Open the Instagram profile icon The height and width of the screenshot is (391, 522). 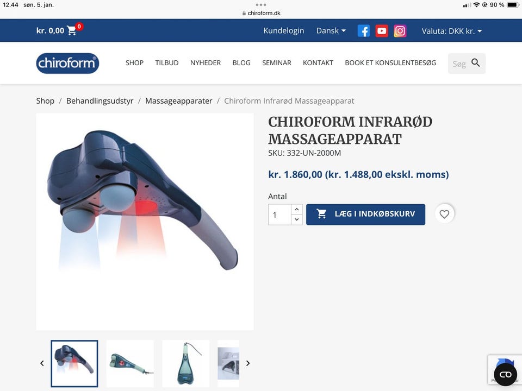point(400,31)
